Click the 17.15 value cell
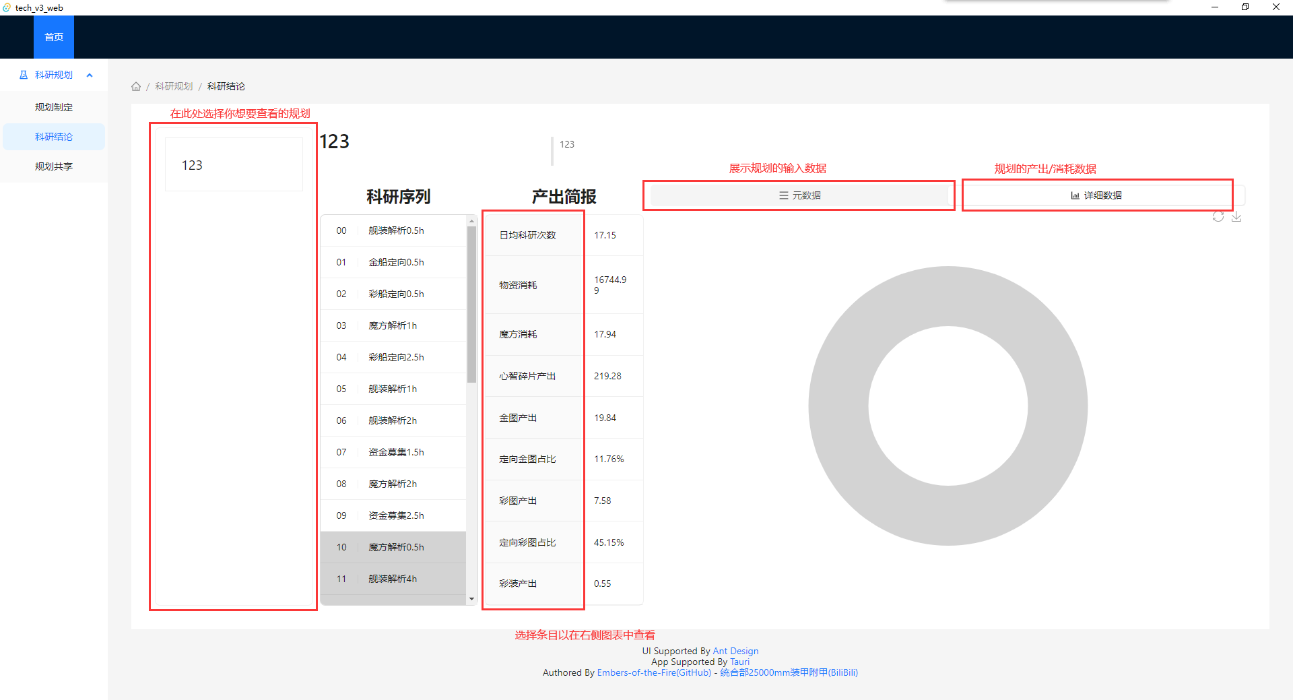Viewport: 1293px width, 700px height. pyautogui.click(x=613, y=235)
